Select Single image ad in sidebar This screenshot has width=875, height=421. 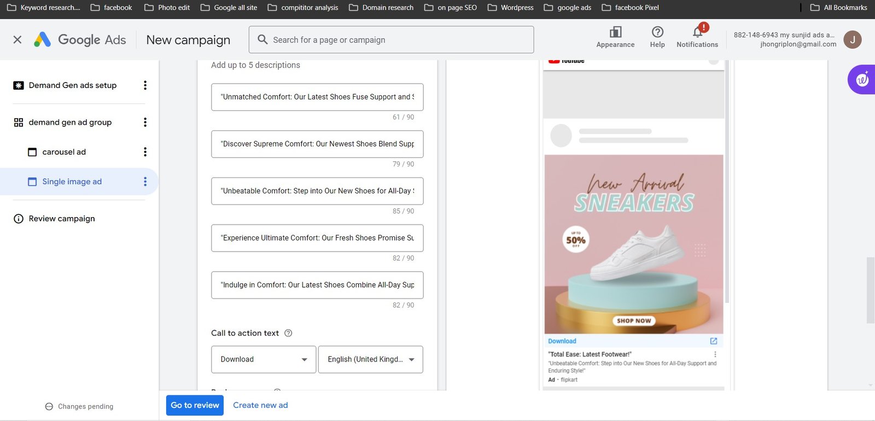(x=72, y=182)
